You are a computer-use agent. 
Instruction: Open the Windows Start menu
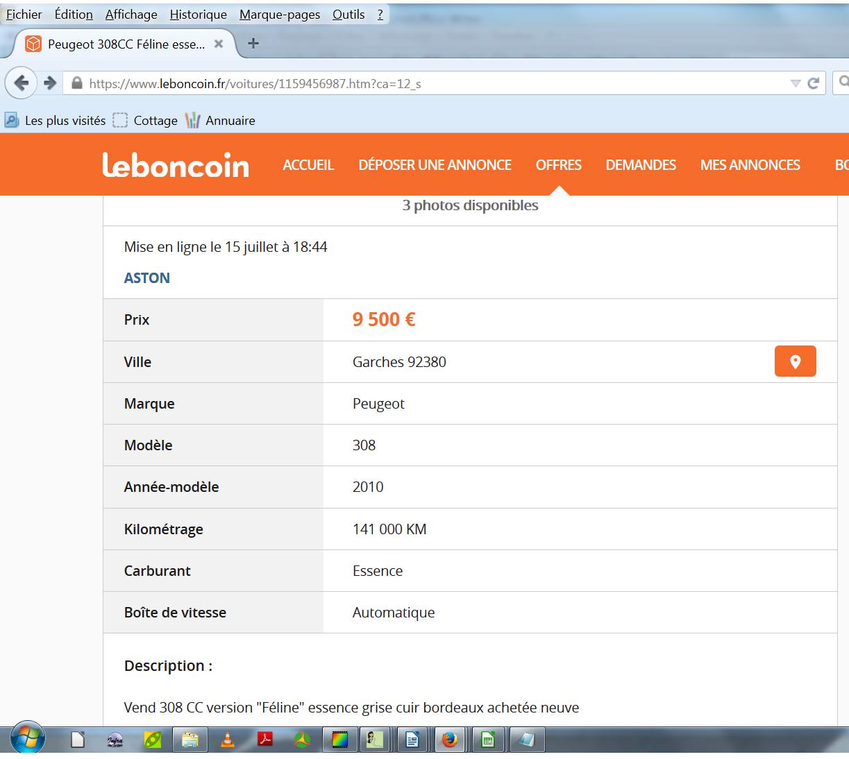click(28, 738)
